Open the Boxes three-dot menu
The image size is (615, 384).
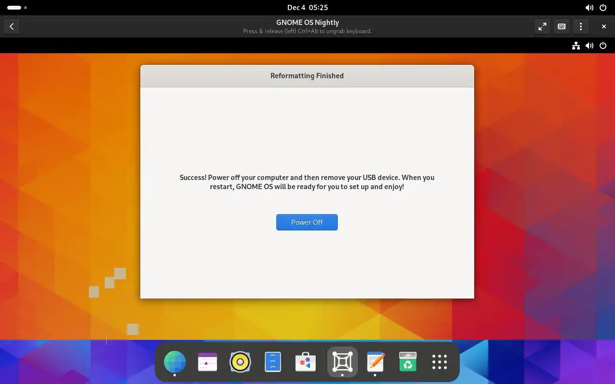pyautogui.click(x=581, y=26)
